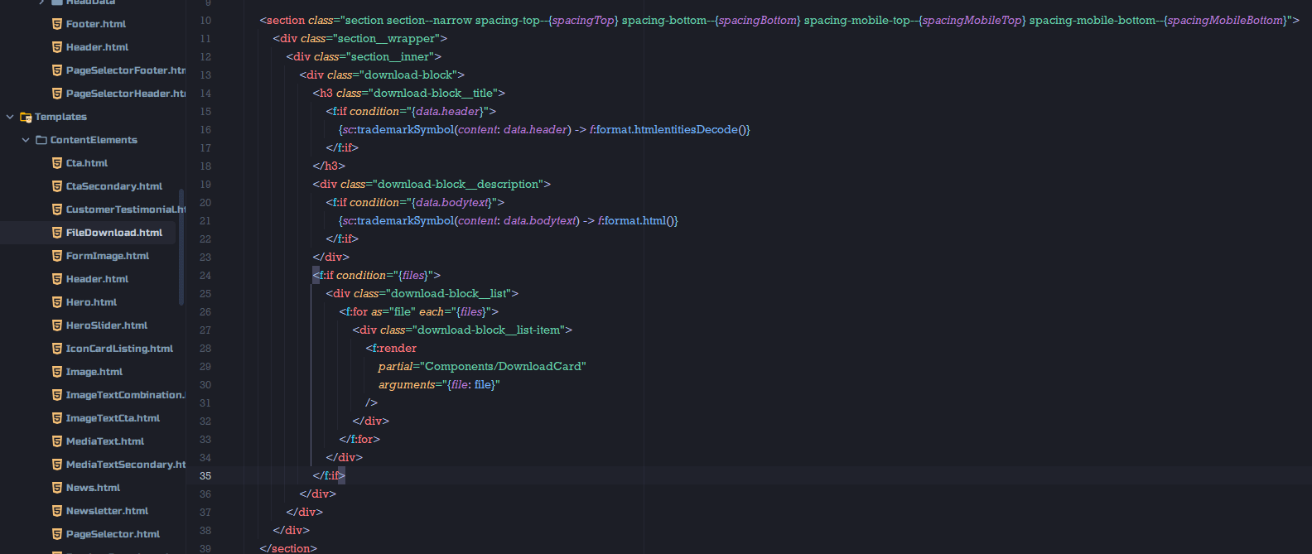Click the HTML icon beside PageSelectorFooter
The image size is (1312, 554).
[57, 70]
